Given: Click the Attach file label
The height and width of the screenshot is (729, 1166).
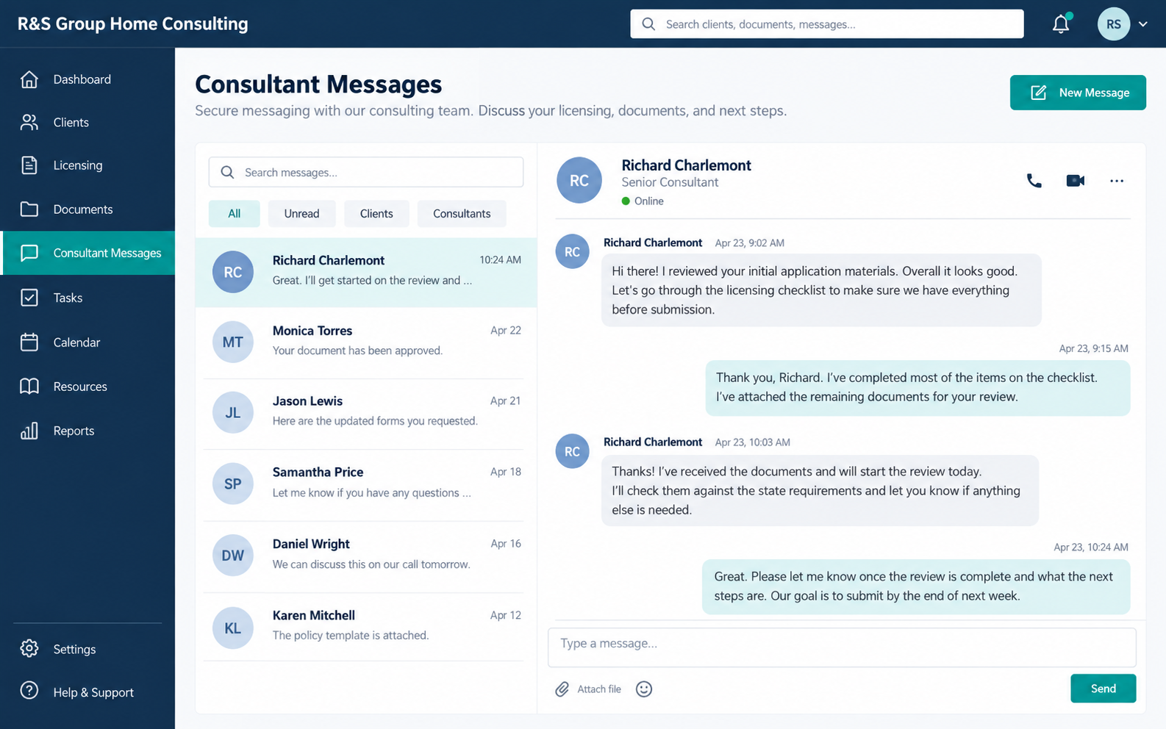Looking at the screenshot, I should [599, 689].
